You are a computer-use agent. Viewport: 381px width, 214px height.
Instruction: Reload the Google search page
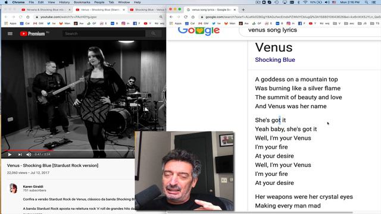click(x=186, y=17)
